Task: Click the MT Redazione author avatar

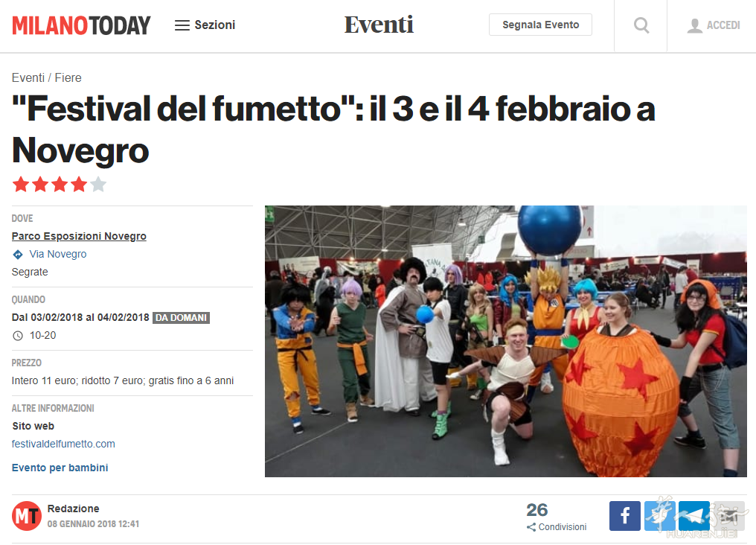Action: [27, 515]
